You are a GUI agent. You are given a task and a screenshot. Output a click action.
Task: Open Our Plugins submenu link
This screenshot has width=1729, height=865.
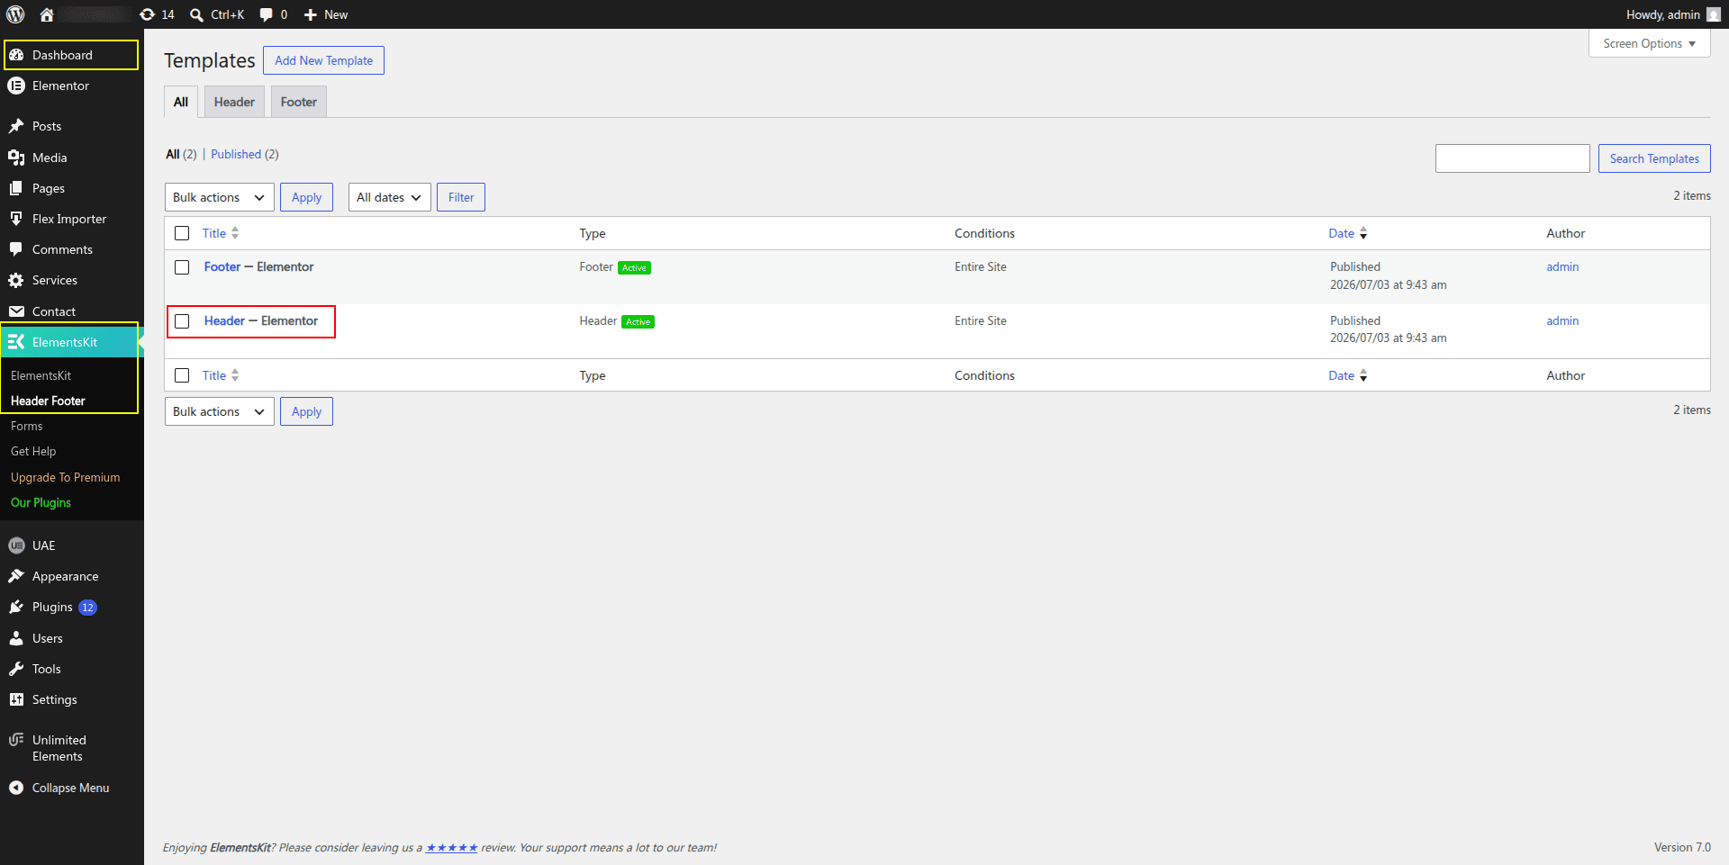pos(41,502)
